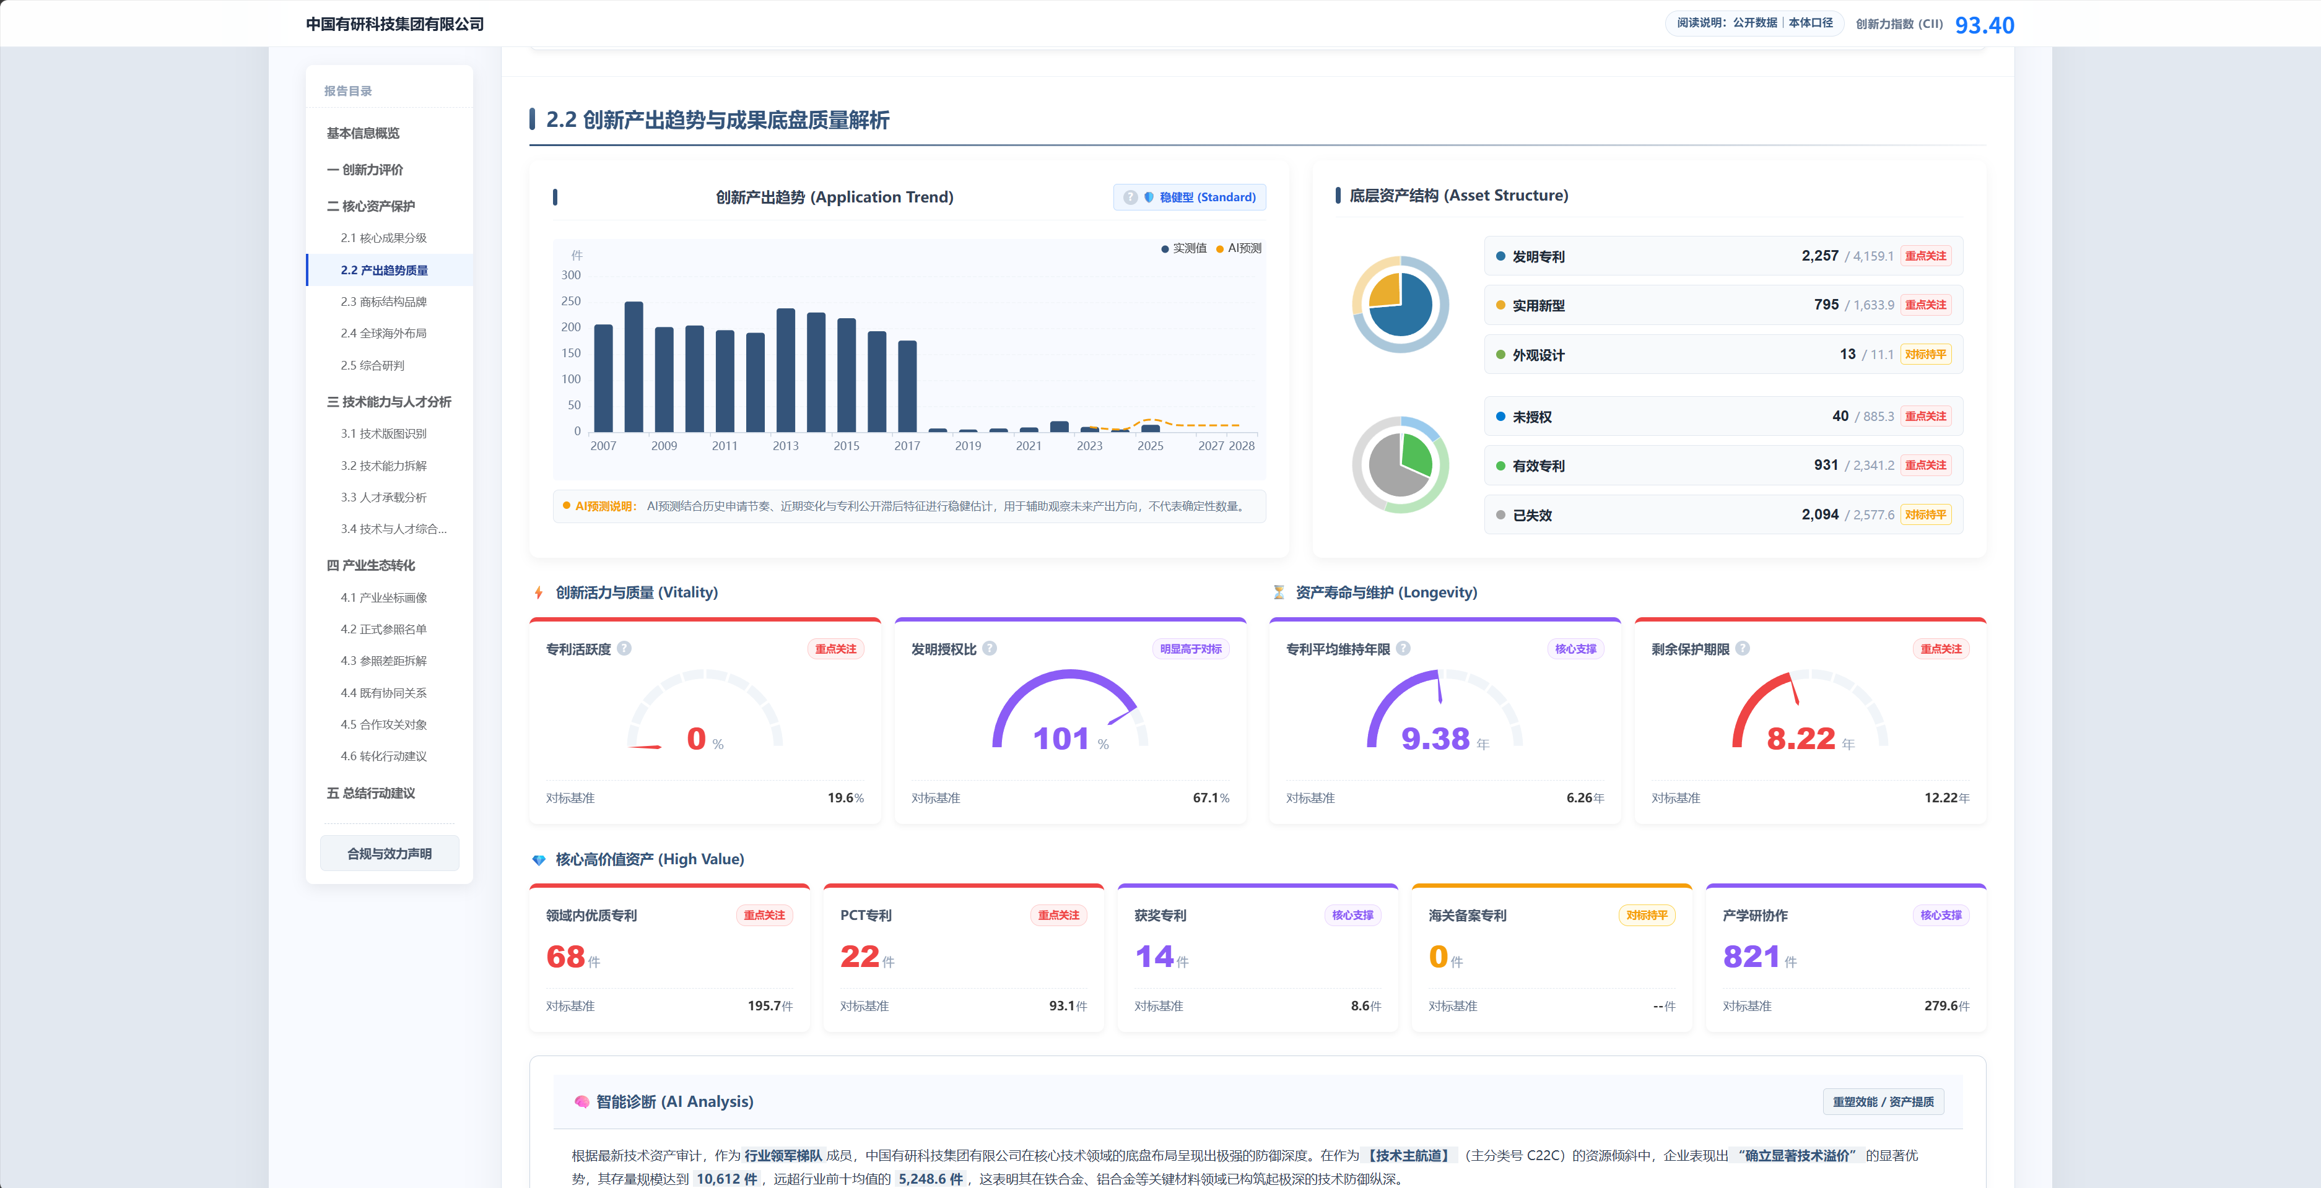Click help icon beside 发明授权比
The image size is (2321, 1188).
(990, 649)
